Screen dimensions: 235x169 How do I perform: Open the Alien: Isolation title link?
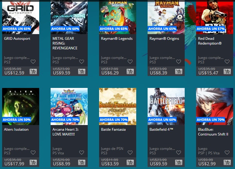click(x=16, y=130)
